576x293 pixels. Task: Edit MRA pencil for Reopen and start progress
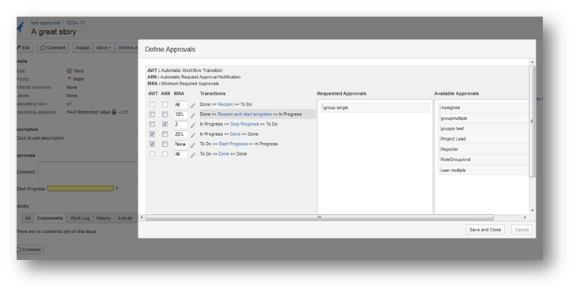coord(193,115)
